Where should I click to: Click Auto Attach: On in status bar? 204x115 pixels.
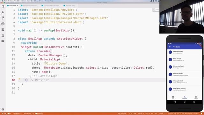click(29, 114)
